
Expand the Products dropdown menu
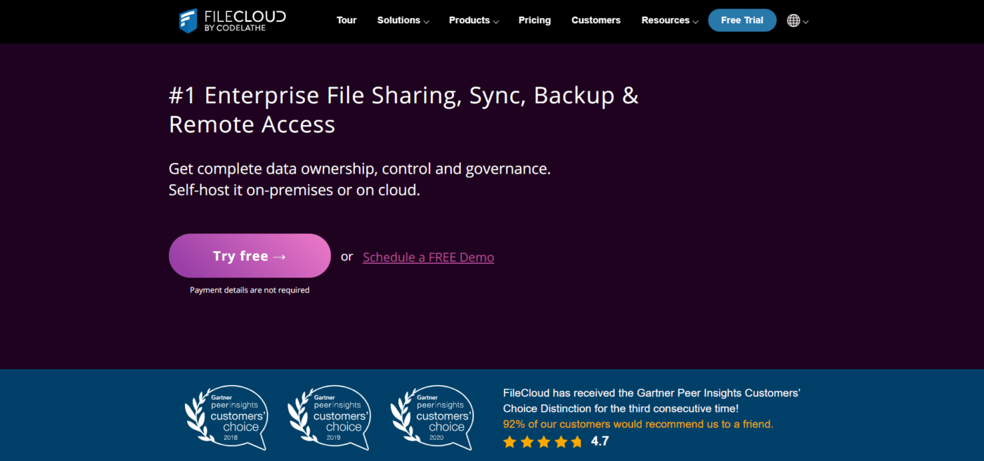[474, 20]
